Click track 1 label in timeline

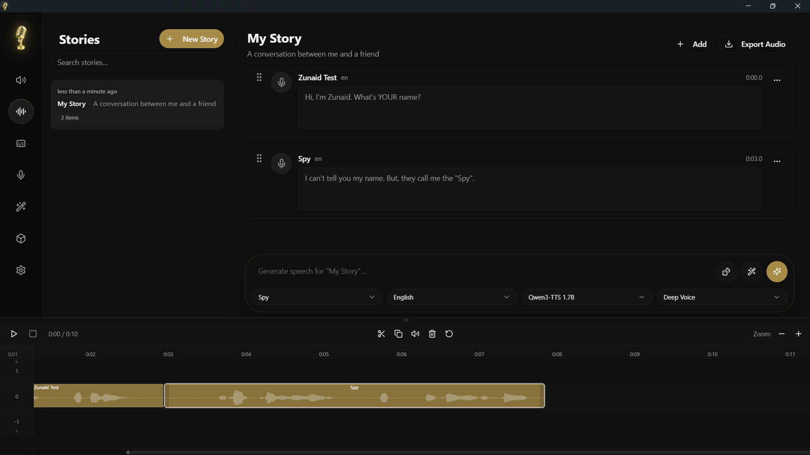pos(17,371)
